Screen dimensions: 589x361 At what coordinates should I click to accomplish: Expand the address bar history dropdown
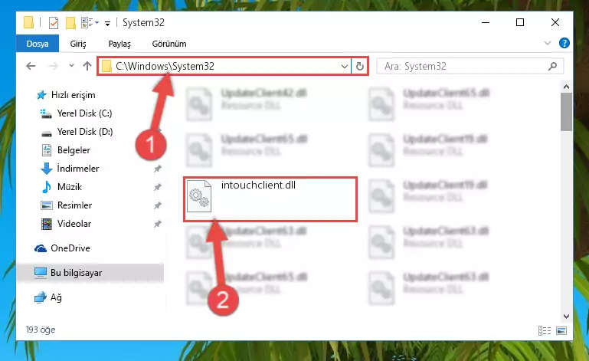[344, 66]
